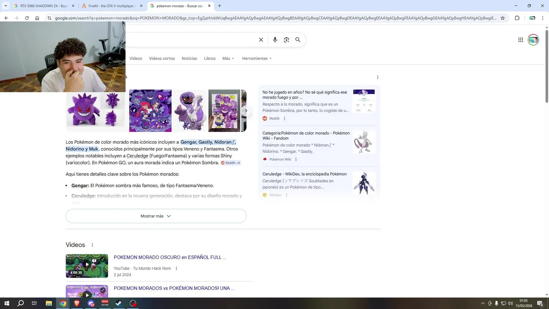
Task: Show more images with the carousel arrow
Action: point(246,111)
